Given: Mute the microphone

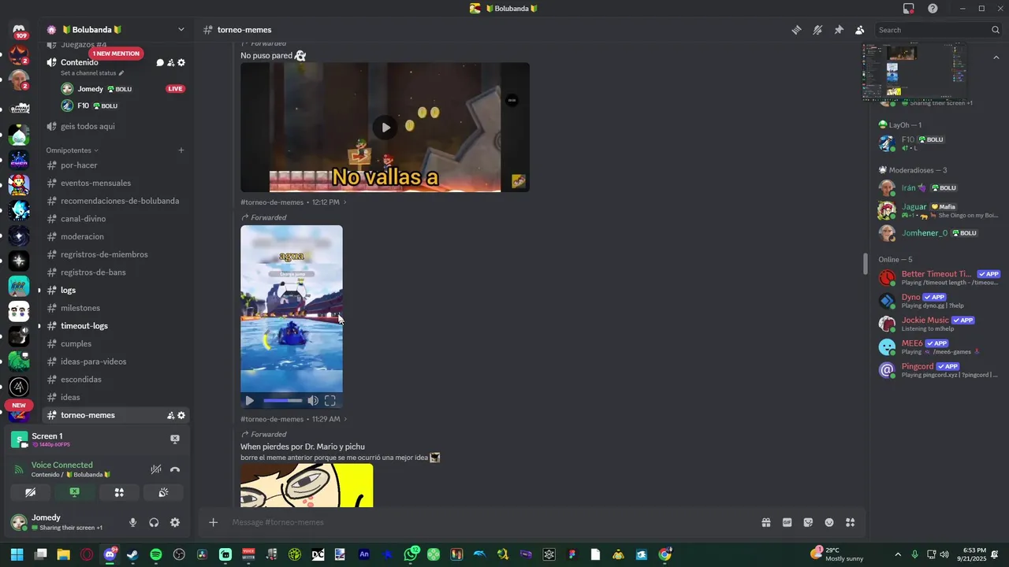Looking at the screenshot, I should click(x=132, y=522).
